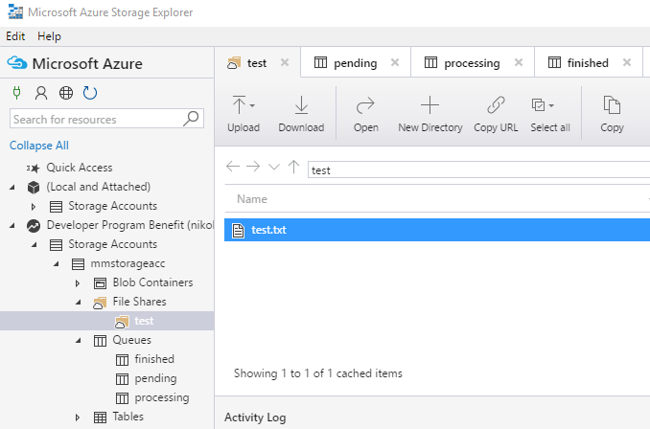Close the finished tab

point(627,62)
